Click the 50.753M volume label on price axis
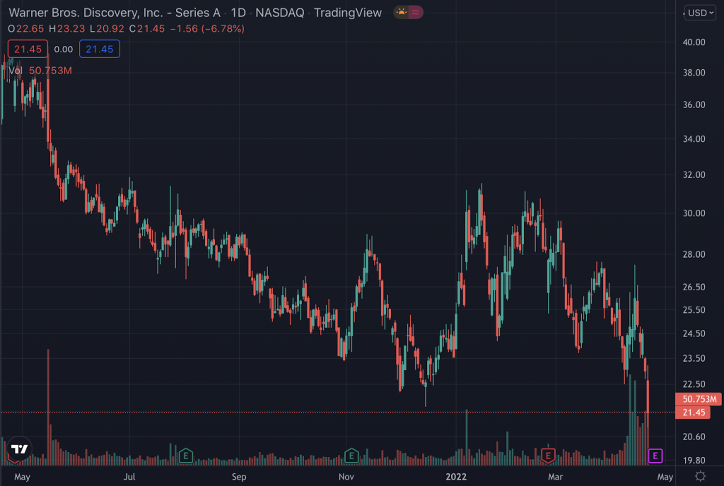 tap(699, 399)
